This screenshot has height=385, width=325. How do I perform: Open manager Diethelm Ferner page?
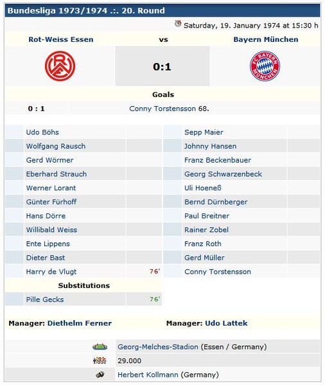point(80,323)
